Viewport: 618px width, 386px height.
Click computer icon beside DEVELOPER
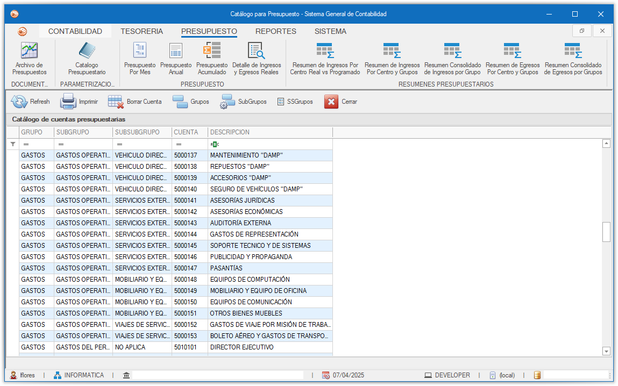(428, 375)
